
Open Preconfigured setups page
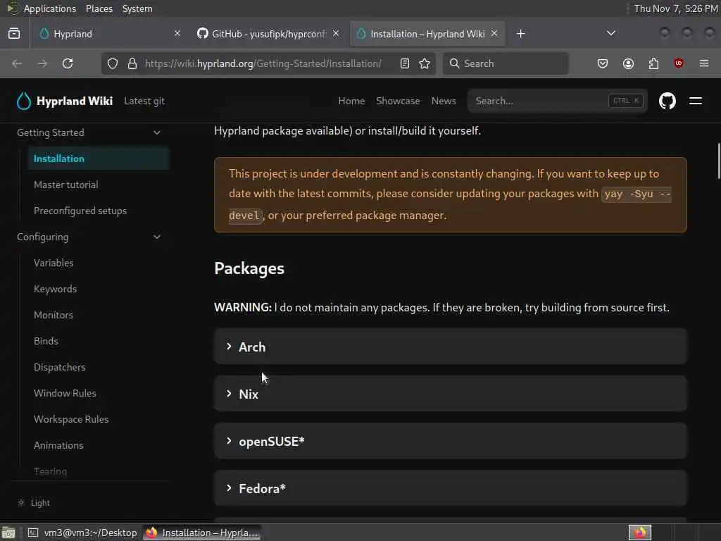coord(80,211)
